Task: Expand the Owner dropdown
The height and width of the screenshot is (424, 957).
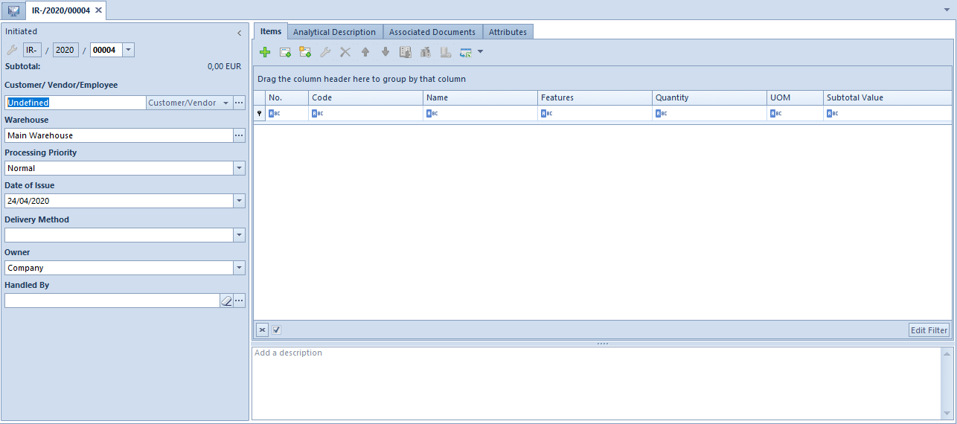Action: pyautogui.click(x=239, y=268)
